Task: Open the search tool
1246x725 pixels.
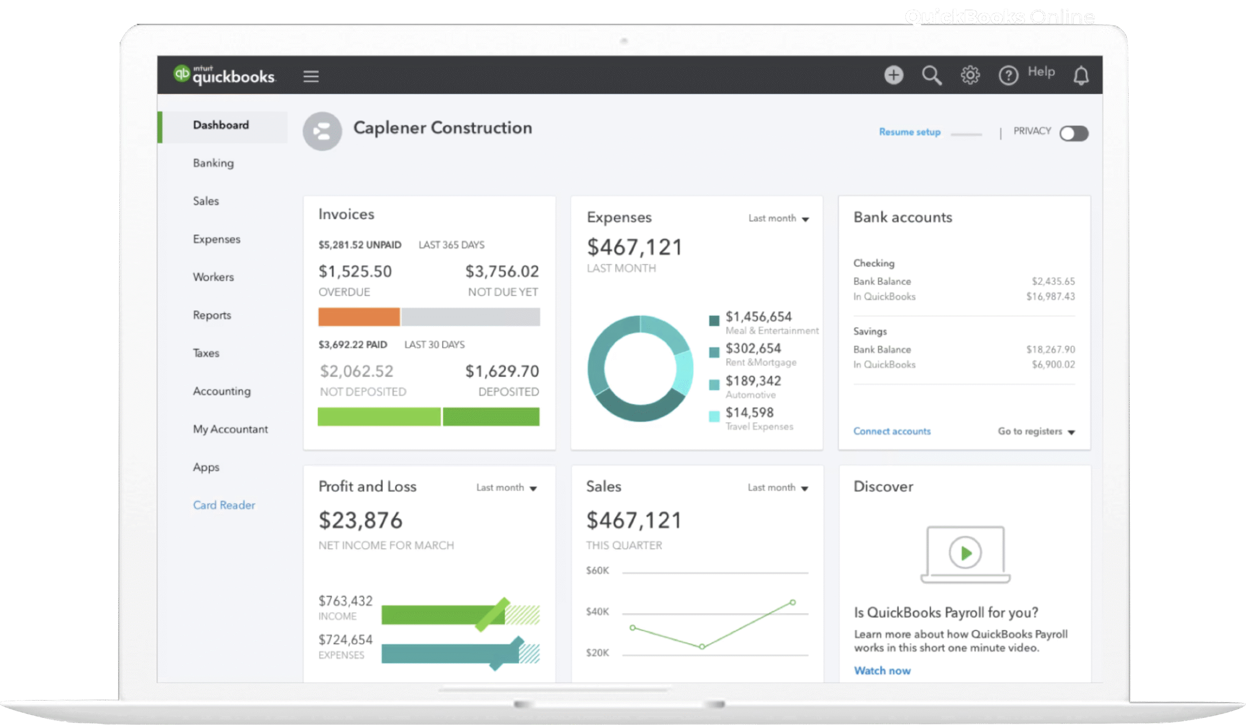Action: pyautogui.click(x=932, y=75)
